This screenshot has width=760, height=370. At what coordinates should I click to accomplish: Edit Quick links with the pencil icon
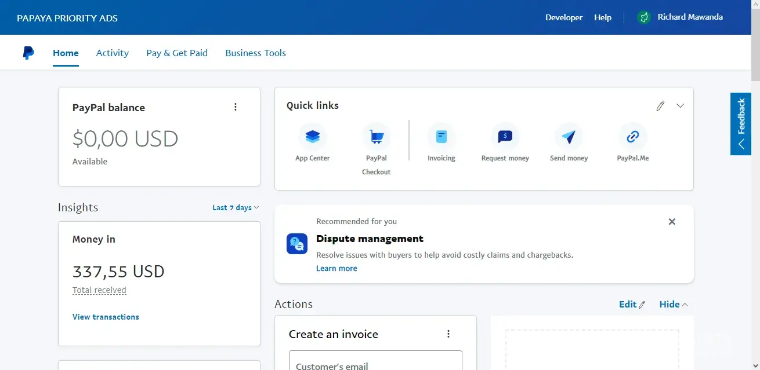(x=660, y=106)
